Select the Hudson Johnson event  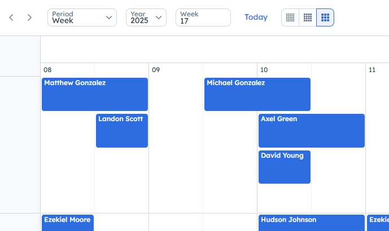pyautogui.click(x=311, y=222)
